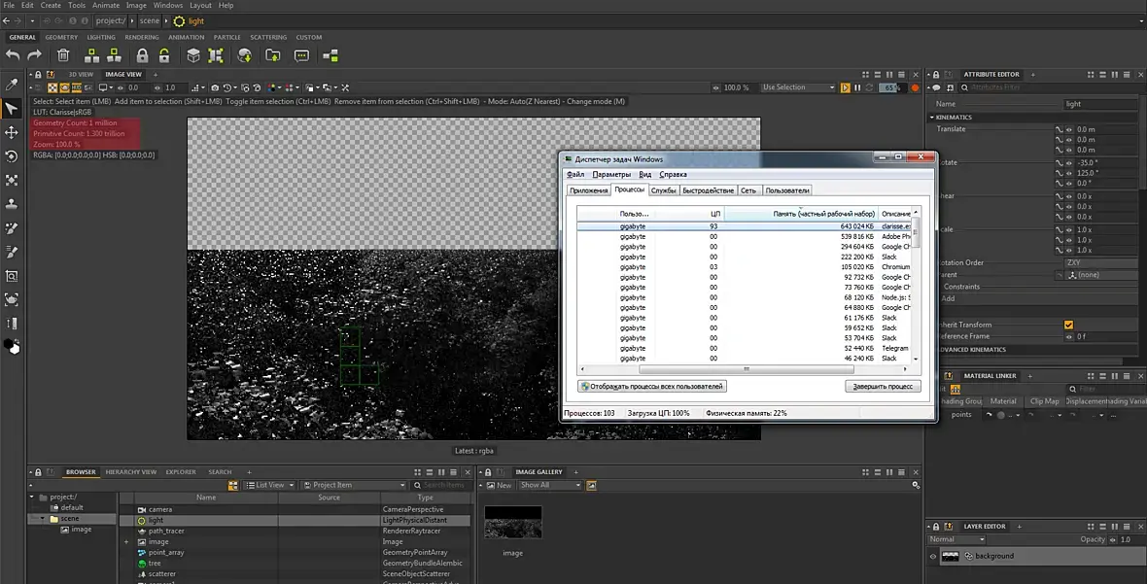Collapse the Kinematics section
Viewport: 1147px width, 584px height.
click(933, 117)
